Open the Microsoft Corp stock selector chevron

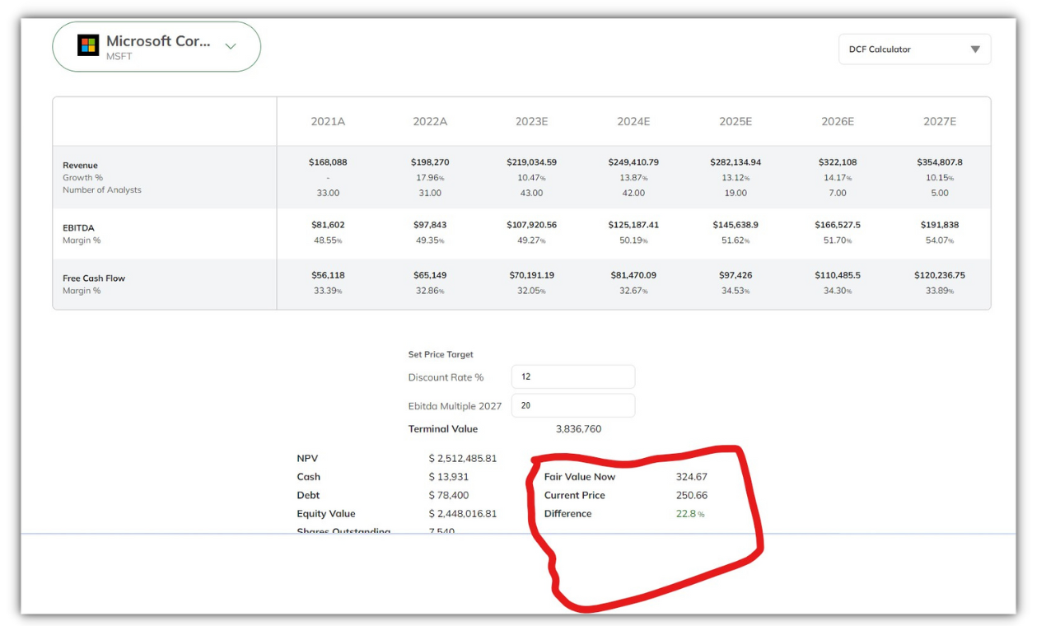click(x=231, y=46)
